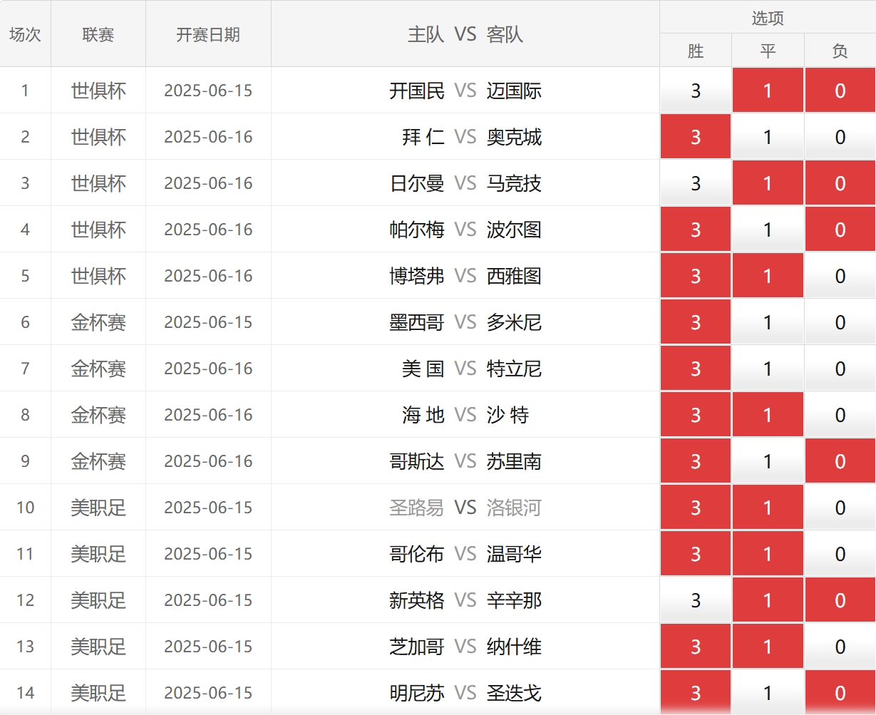Deselect win (3) for 芝加哥 VS 纳什维
876x715 pixels.
696,647
